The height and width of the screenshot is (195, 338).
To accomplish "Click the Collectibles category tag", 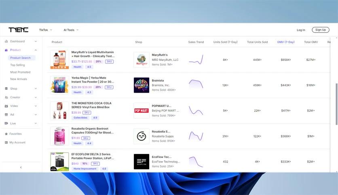I will [80, 118].
